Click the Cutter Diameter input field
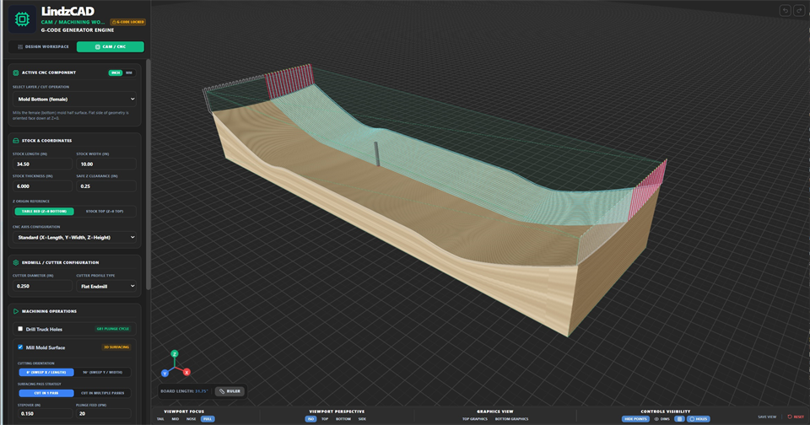The image size is (810, 425). [42, 286]
